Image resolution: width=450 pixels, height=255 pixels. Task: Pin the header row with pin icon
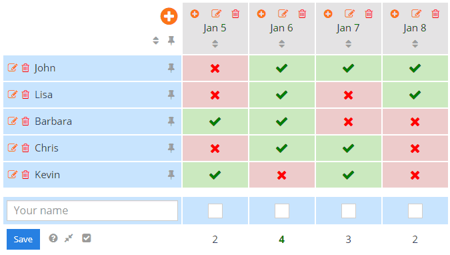pos(171,41)
